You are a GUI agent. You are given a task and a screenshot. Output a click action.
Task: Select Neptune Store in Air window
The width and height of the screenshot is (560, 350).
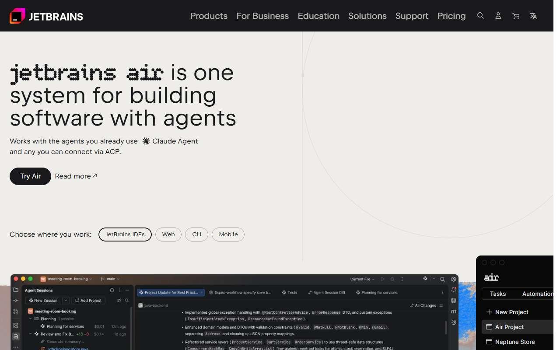pyautogui.click(x=511, y=342)
